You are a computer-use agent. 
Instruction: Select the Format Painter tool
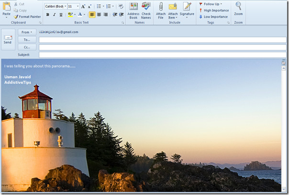click(27, 16)
